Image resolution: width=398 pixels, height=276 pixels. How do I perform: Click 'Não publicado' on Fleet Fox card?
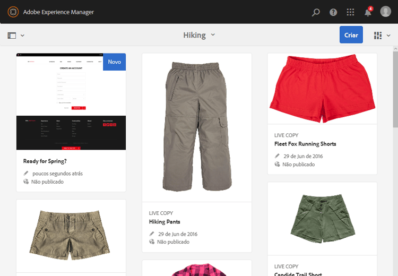[298, 165]
